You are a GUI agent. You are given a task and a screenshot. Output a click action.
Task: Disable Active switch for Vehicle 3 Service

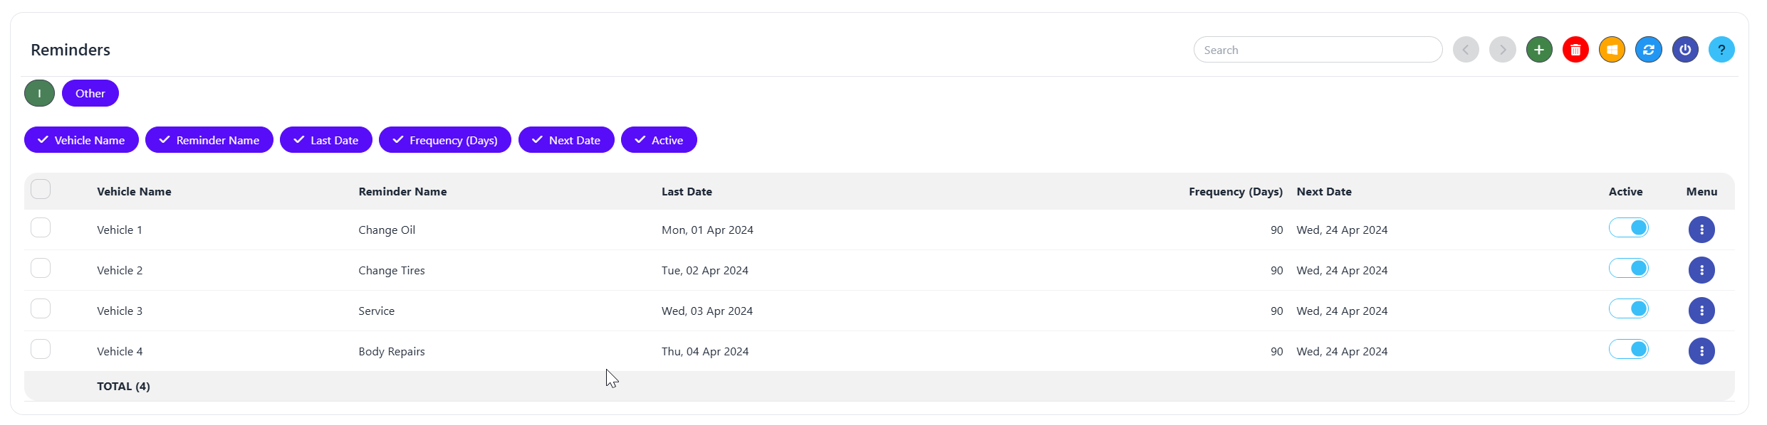pyautogui.click(x=1628, y=309)
